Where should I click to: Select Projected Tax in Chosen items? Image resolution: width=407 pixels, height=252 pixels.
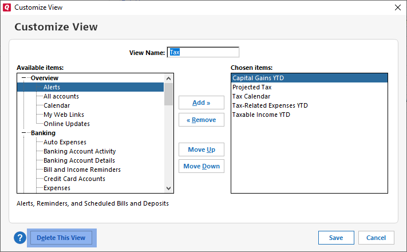pyautogui.click(x=252, y=87)
